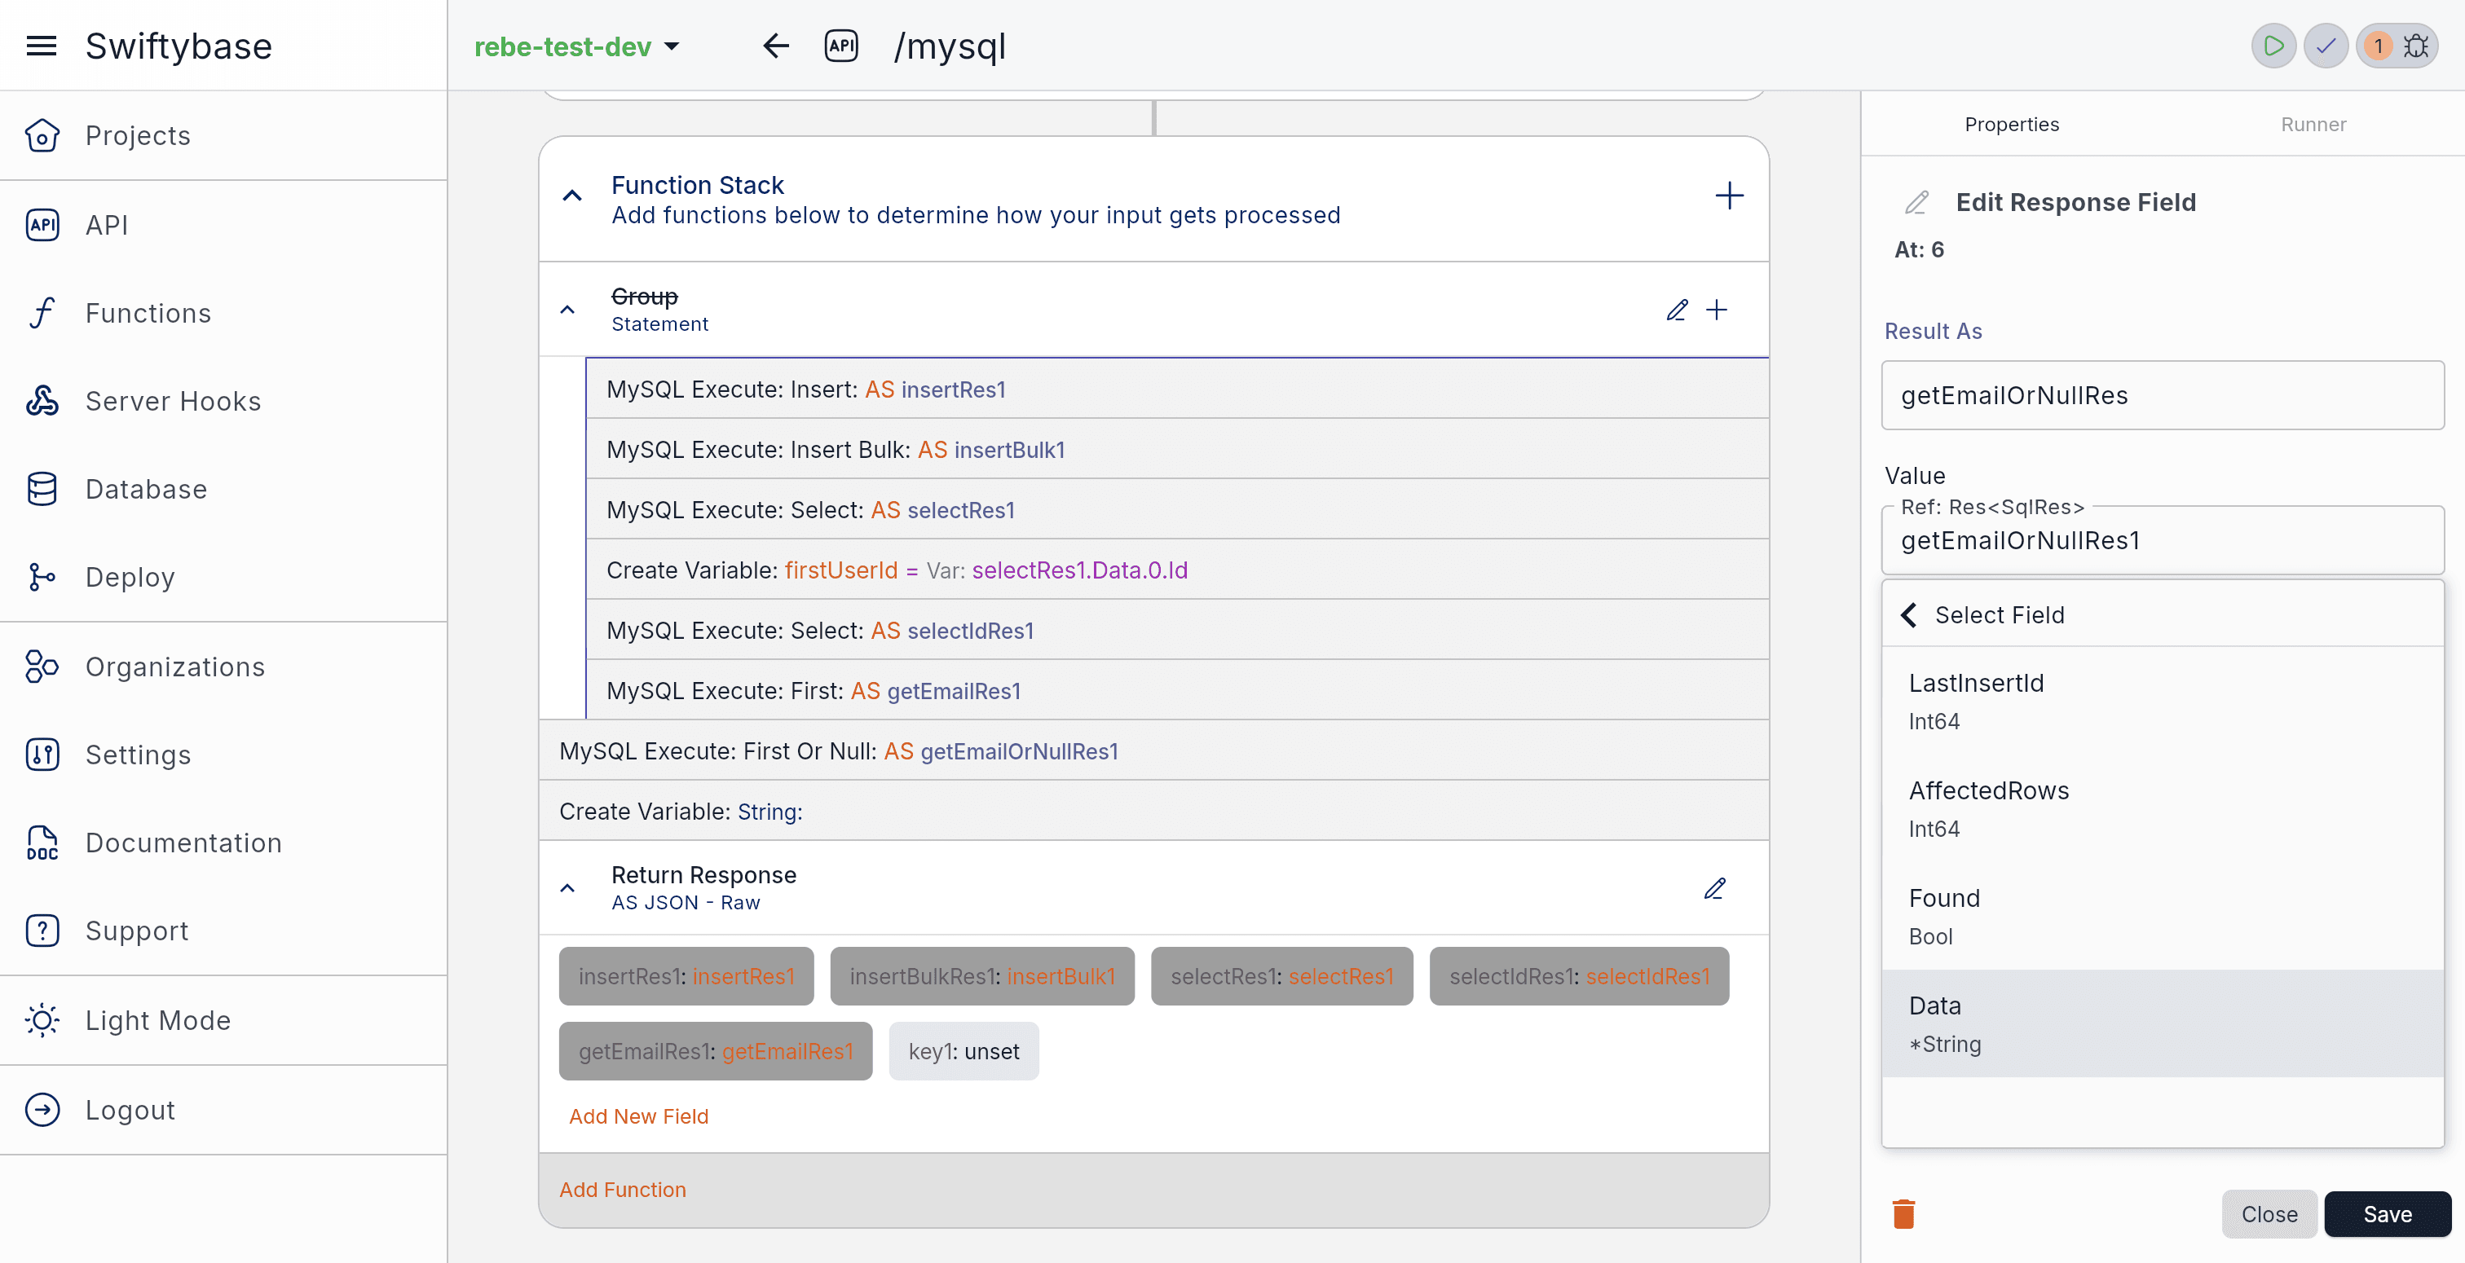Select Create Variable: String row

[x=1154, y=812]
